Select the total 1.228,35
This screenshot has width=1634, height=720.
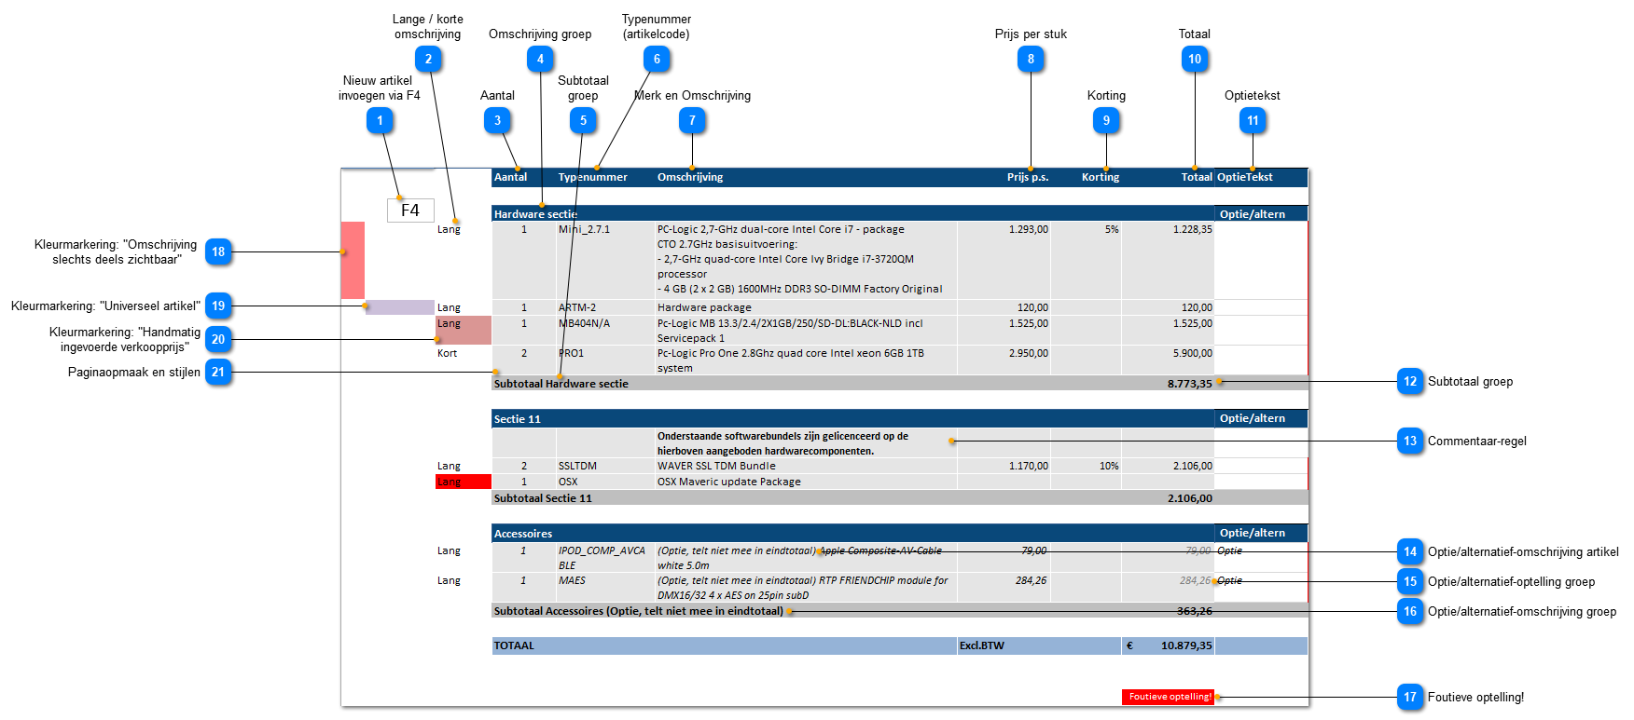1192,229
